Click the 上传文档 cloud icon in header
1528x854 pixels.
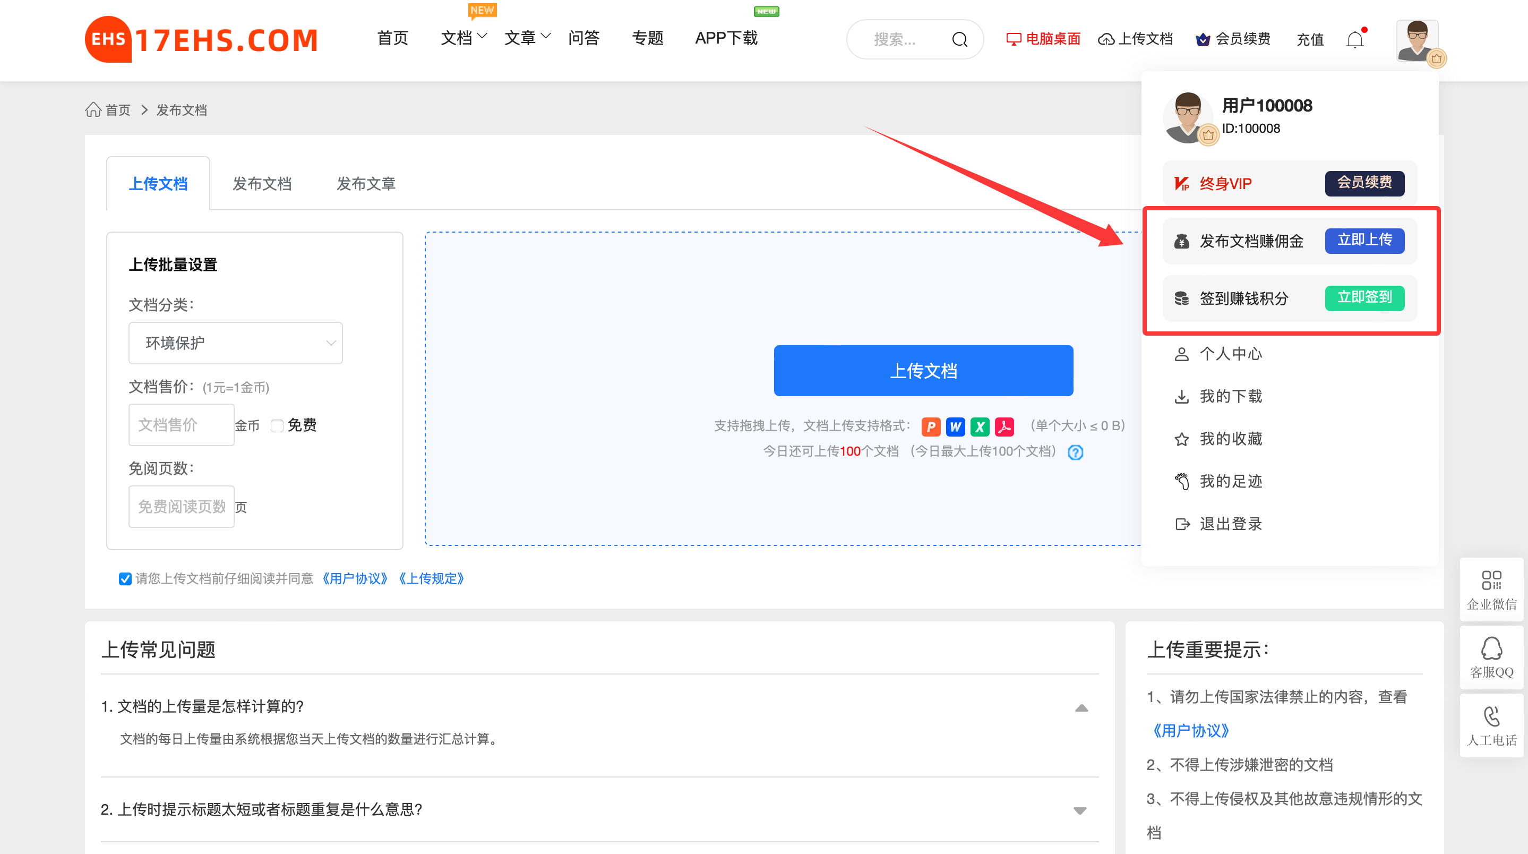[1107, 39]
